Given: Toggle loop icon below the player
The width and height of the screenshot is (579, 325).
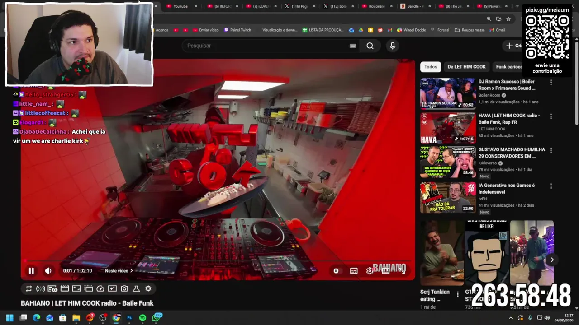Looking at the screenshot, I should (28, 288).
